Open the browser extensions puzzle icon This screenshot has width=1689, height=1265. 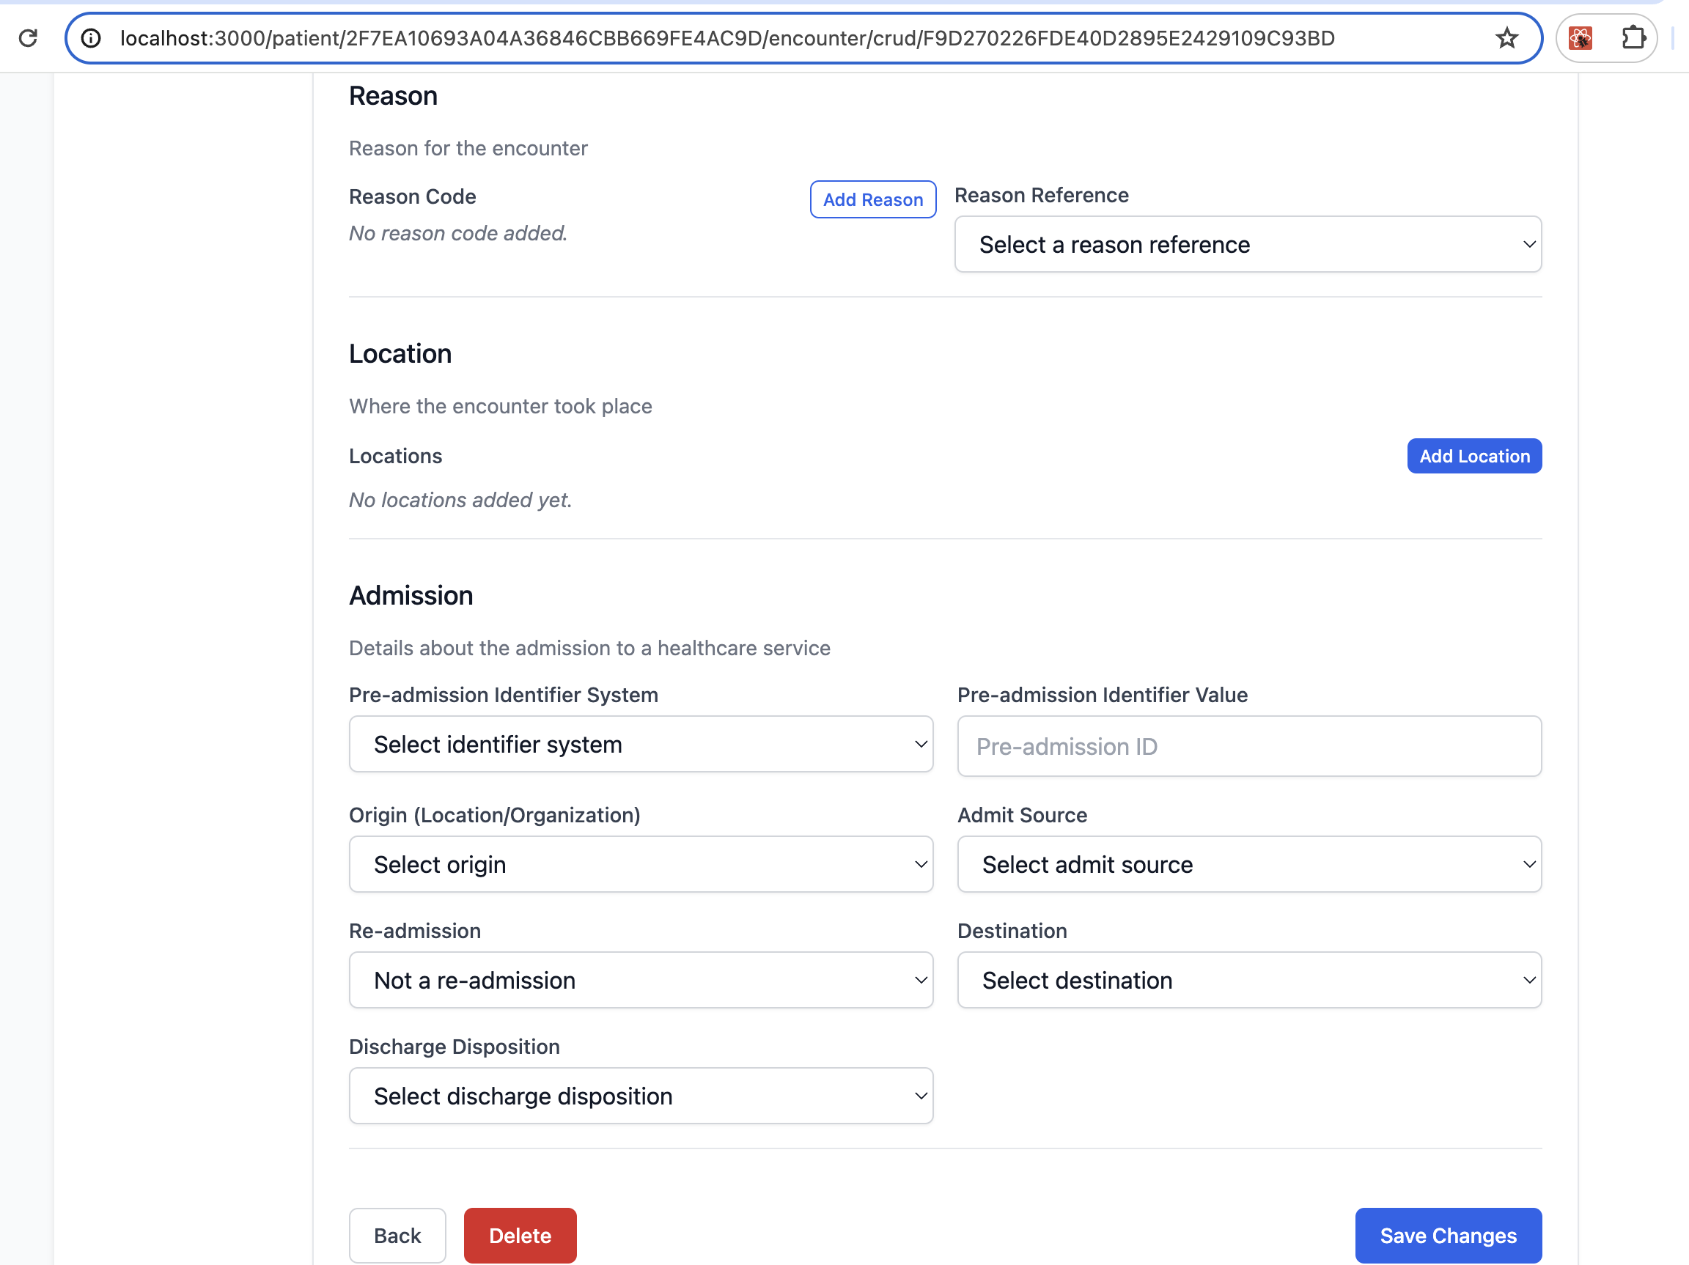point(1633,38)
